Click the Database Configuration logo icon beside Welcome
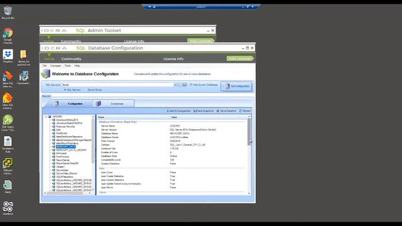The image size is (402, 226). 46,74
